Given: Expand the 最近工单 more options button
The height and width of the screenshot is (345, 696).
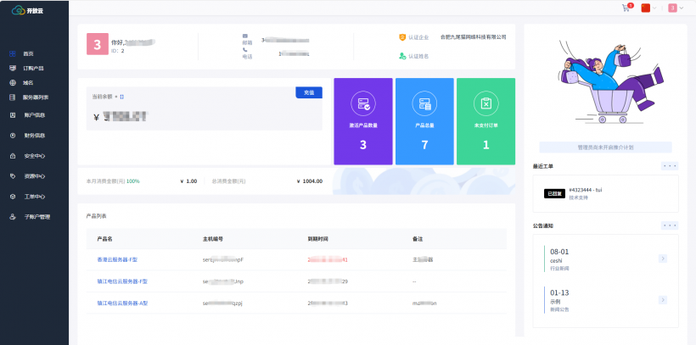Looking at the screenshot, I should (670, 166).
